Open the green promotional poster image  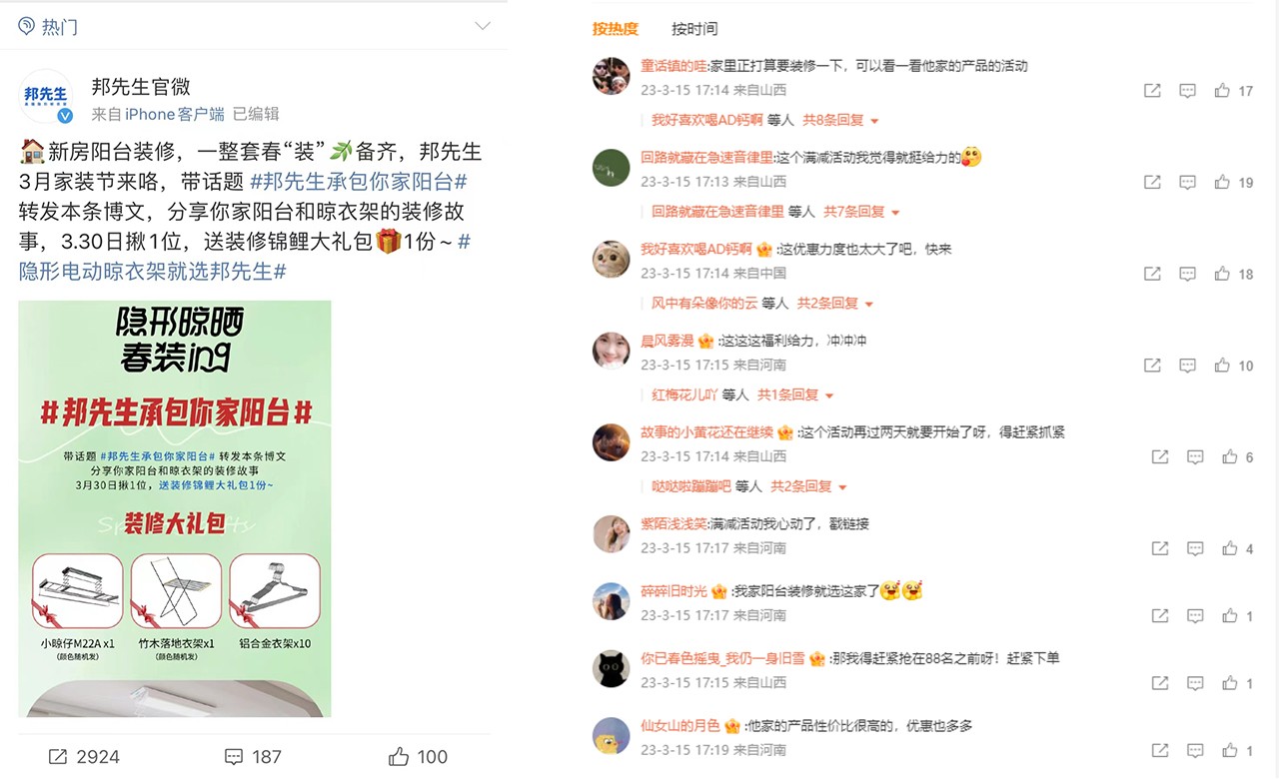(x=175, y=508)
